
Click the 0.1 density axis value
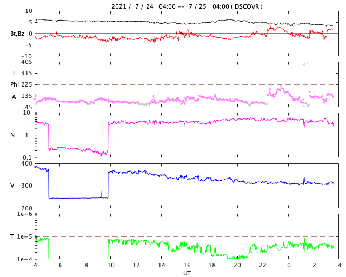(27, 157)
